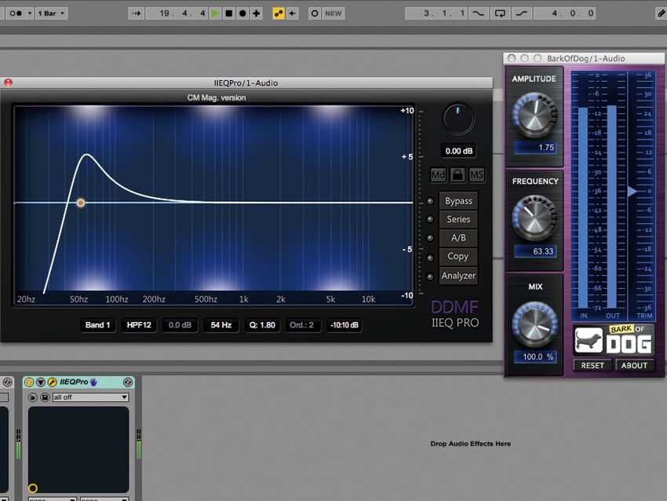Enable Bypass in IIEQ Pro
This screenshot has width=667, height=501.
pyautogui.click(x=458, y=201)
